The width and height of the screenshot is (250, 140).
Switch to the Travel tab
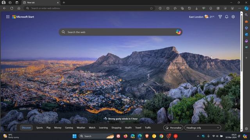(x=138, y=128)
